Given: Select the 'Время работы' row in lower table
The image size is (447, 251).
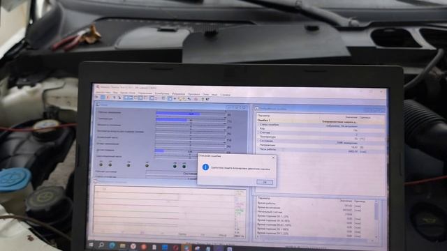Looking at the screenshot, I should point(315,204).
